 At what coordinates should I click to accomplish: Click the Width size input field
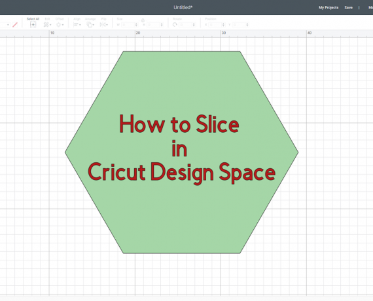(128, 25)
